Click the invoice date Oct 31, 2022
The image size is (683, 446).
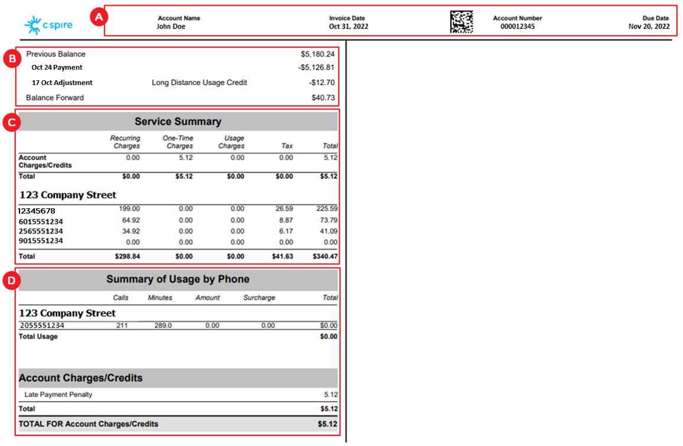(x=349, y=27)
